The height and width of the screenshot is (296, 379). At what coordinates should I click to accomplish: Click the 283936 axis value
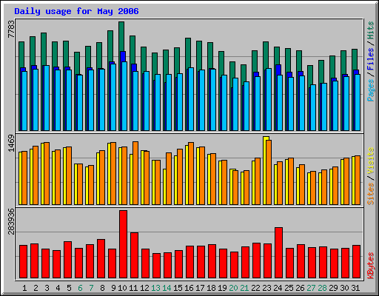pyautogui.click(x=11, y=221)
